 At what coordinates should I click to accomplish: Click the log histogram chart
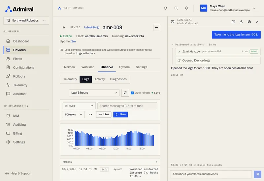[x=110, y=140]
